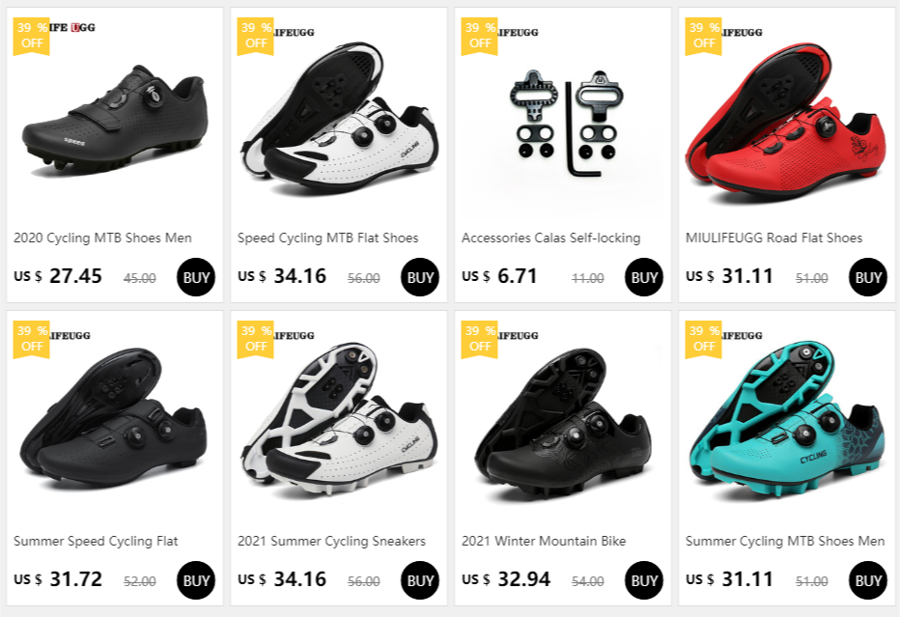Image resolution: width=900 pixels, height=617 pixels.
Task: Click the 39% OFF badge on red shoe
Action: pos(703,36)
